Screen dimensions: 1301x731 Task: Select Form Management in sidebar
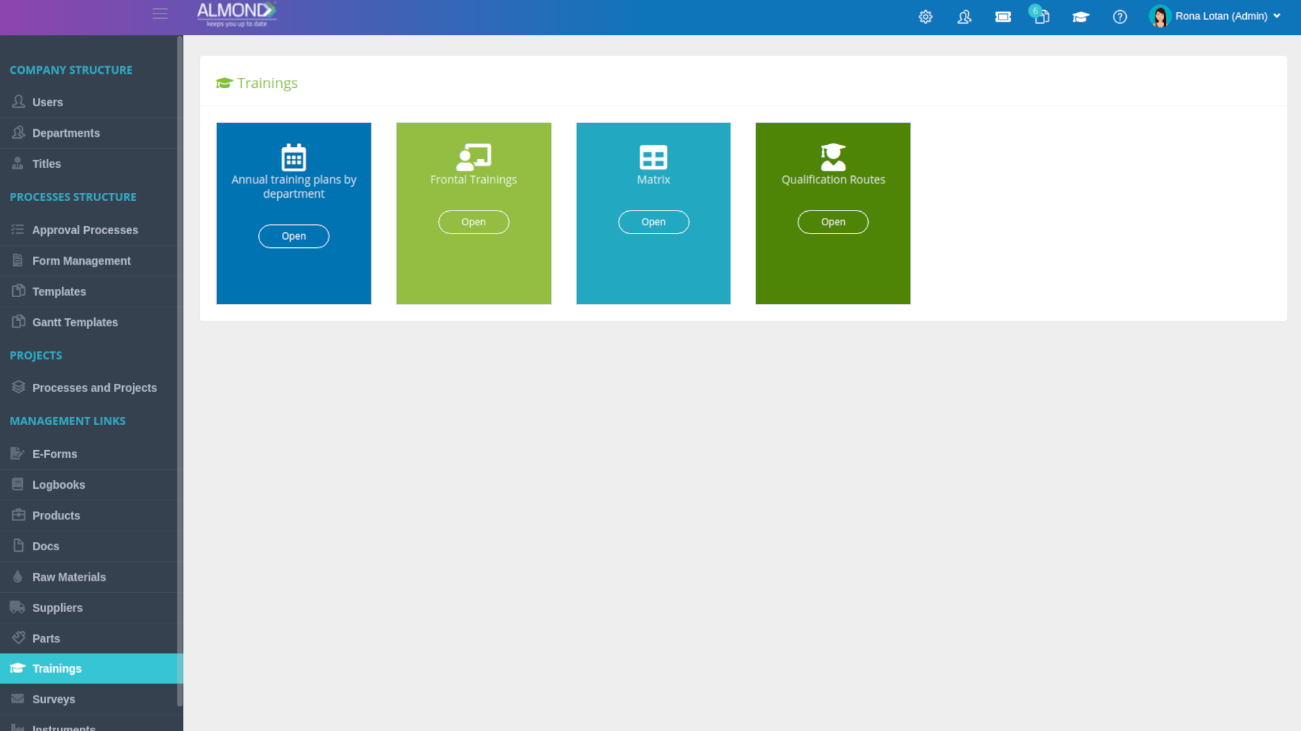[88, 261]
